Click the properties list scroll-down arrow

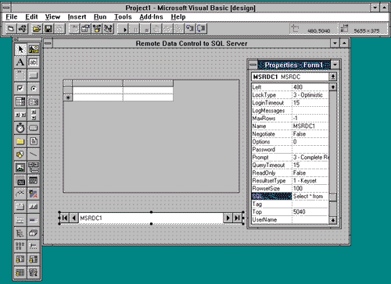pos(333,220)
